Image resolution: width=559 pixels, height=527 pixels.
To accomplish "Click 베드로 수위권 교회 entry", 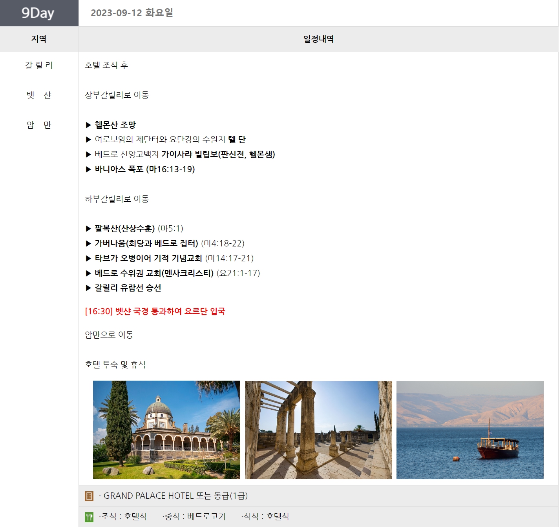I will click(154, 273).
